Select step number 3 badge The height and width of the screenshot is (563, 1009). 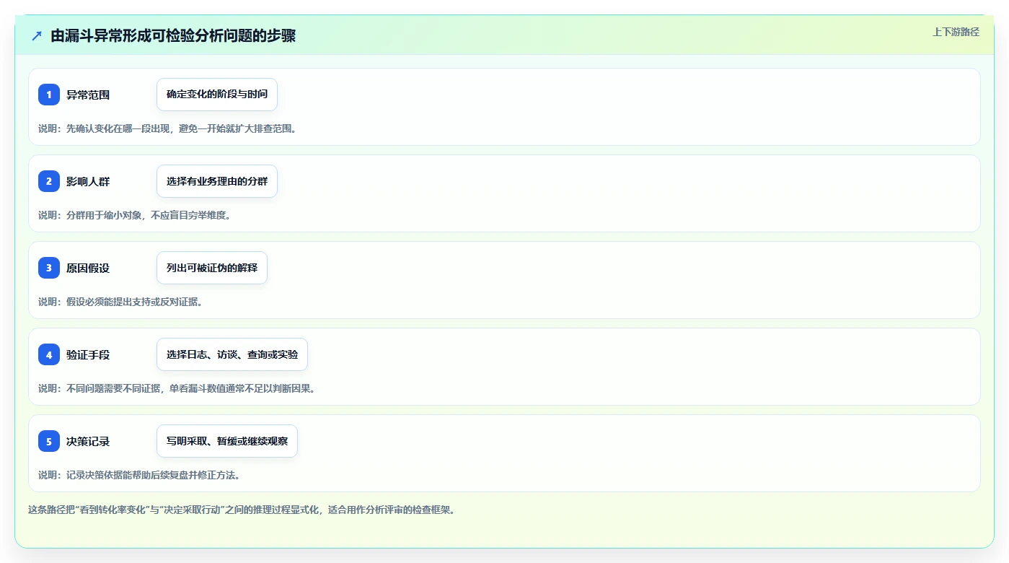coord(49,268)
